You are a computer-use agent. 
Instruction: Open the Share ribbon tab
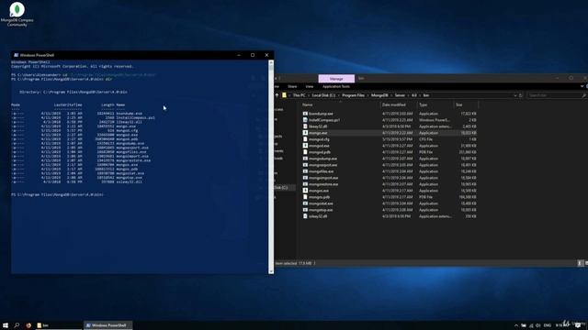(x=292, y=86)
